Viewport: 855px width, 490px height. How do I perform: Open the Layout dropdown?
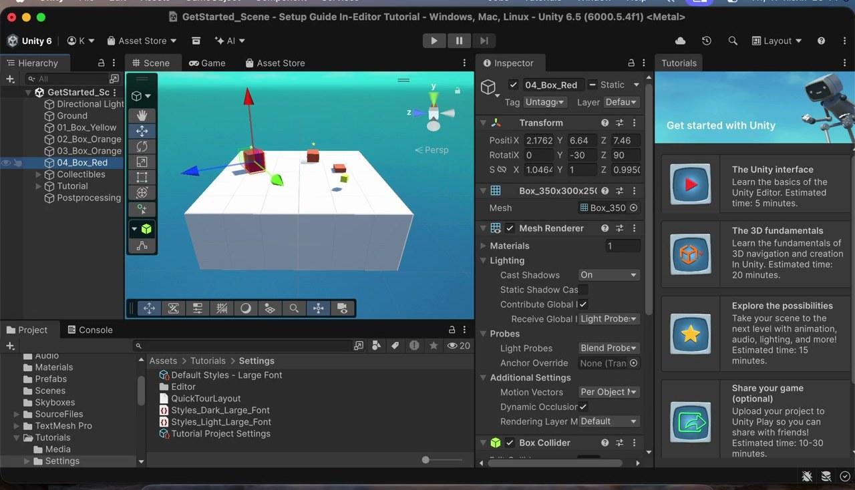778,41
